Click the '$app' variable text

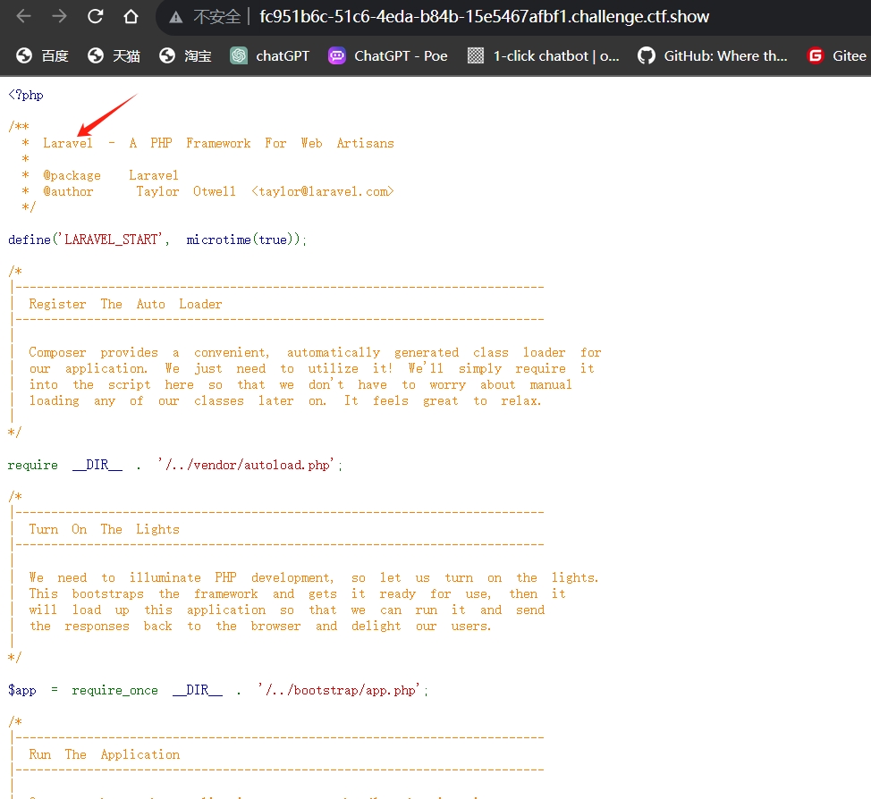22,690
